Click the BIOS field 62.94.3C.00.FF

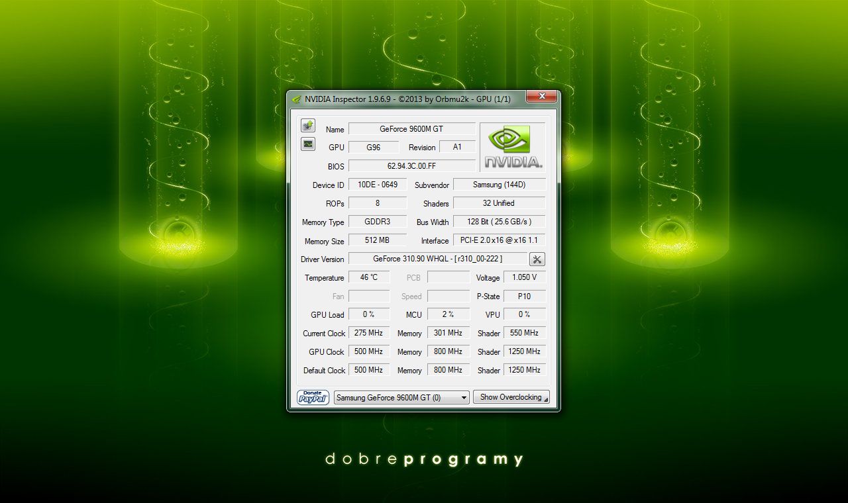coord(411,166)
